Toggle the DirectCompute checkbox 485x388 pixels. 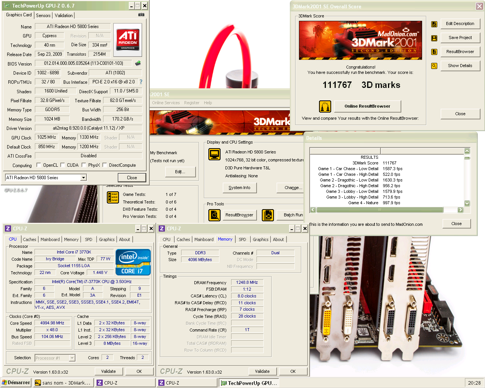click(x=105, y=165)
